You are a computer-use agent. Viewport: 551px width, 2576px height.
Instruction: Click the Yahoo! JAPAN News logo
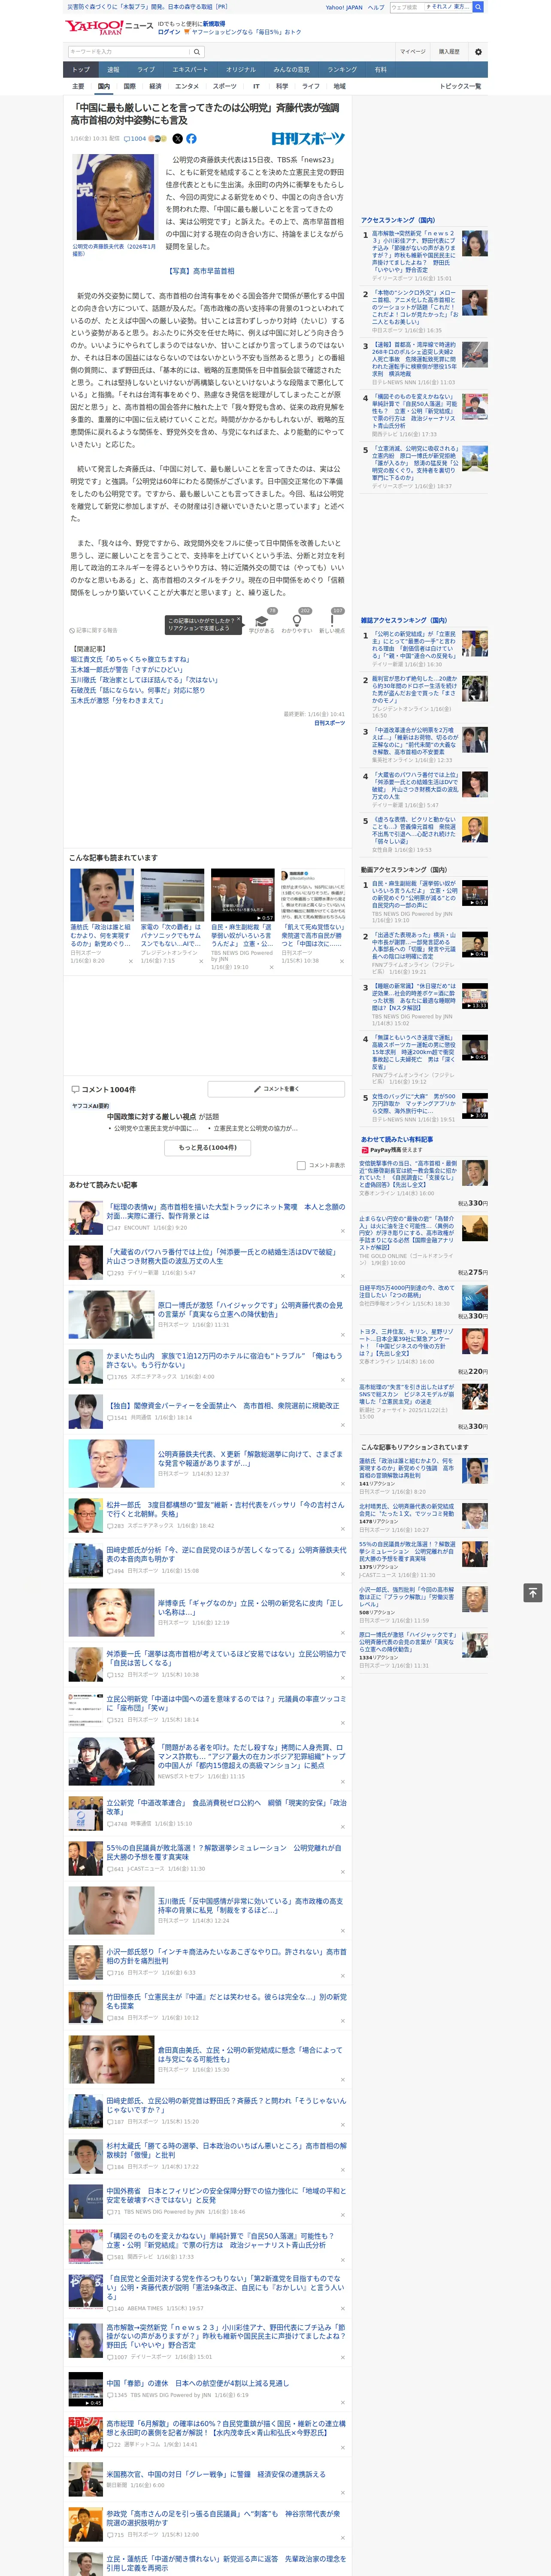(x=109, y=27)
